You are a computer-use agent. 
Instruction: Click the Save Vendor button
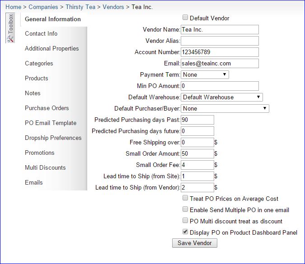[x=195, y=243]
